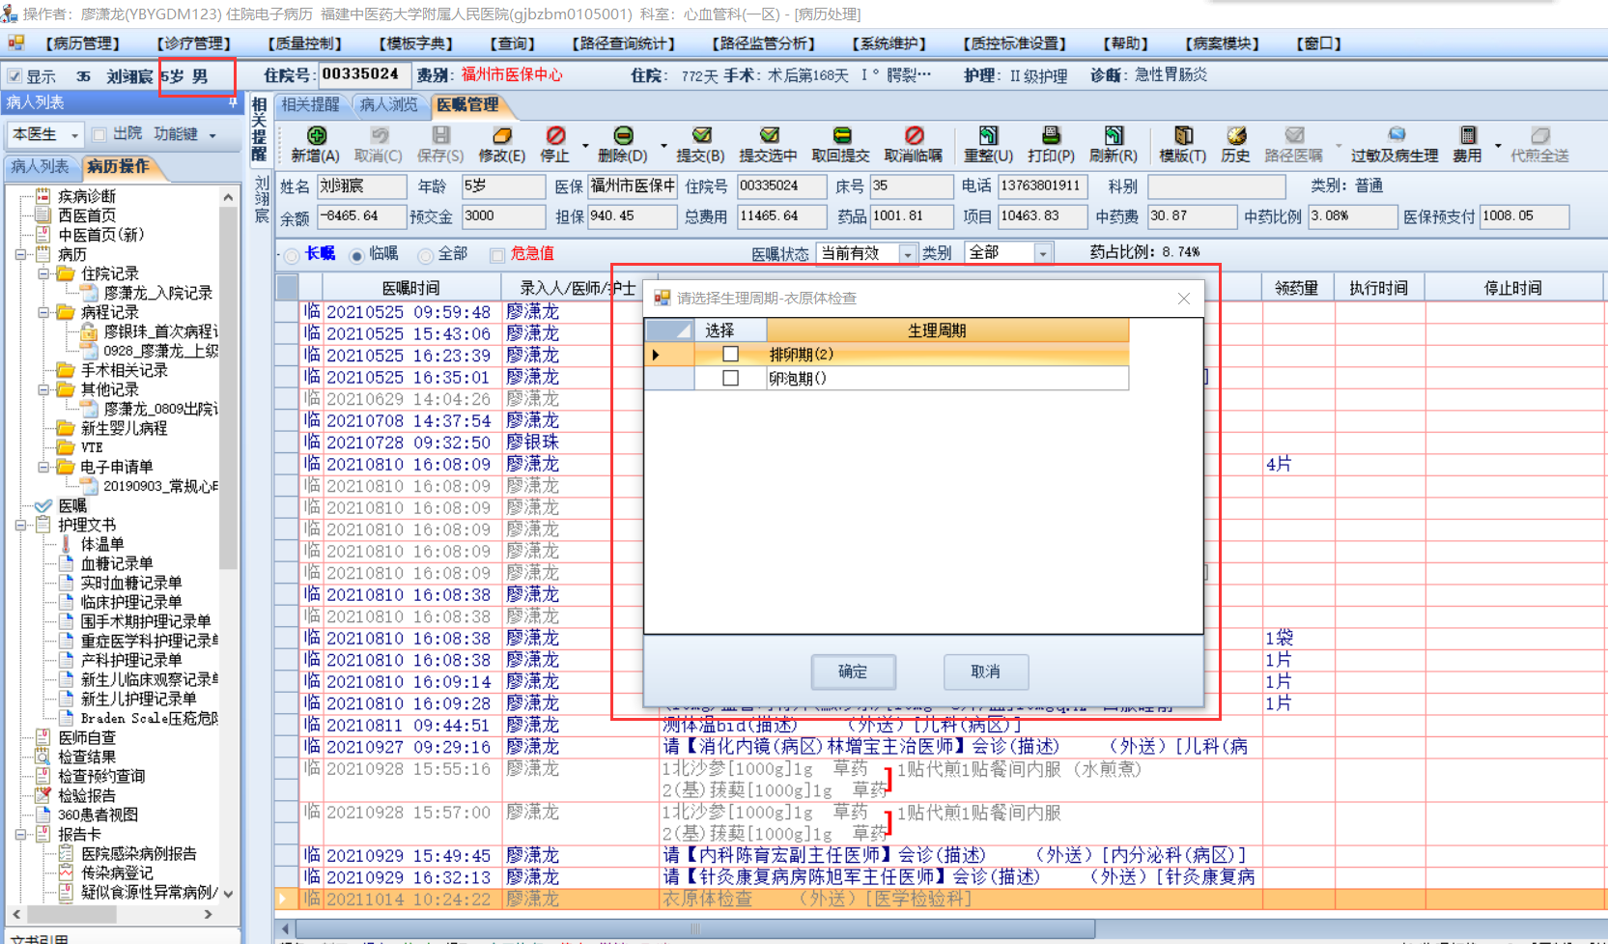Select the 临嘱 radio button
Screen dimensions: 1608x944
pyautogui.click(x=357, y=255)
